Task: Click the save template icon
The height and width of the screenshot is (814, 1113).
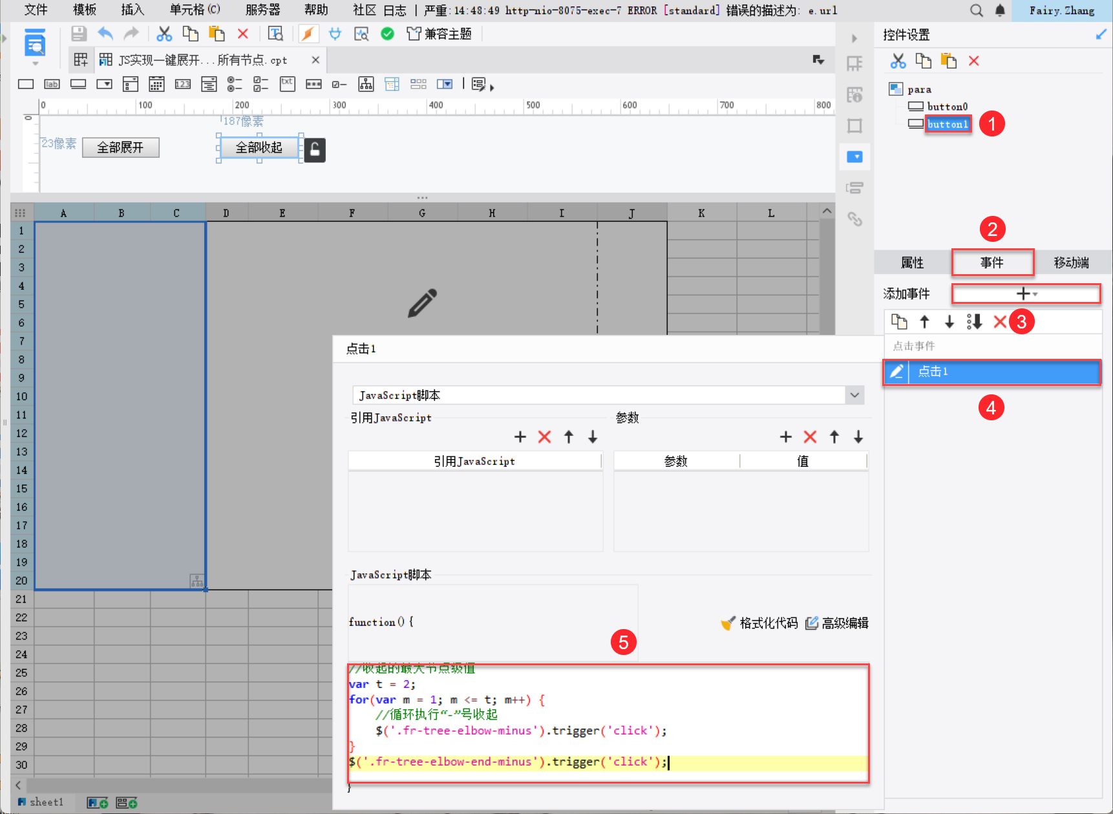Action: [79, 34]
